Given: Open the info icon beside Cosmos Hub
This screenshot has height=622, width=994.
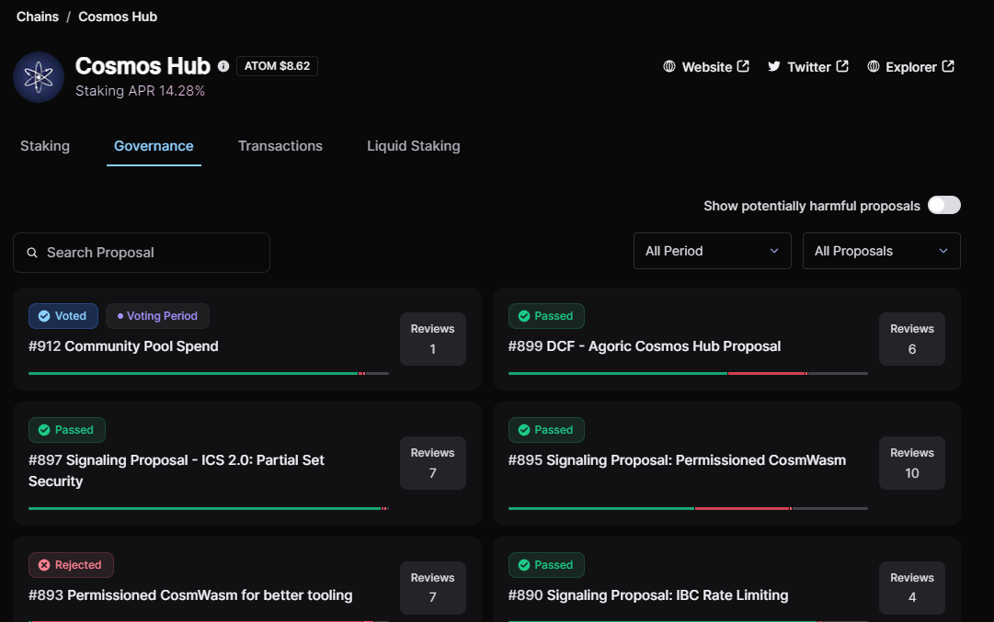Looking at the screenshot, I should click(223, 66).
